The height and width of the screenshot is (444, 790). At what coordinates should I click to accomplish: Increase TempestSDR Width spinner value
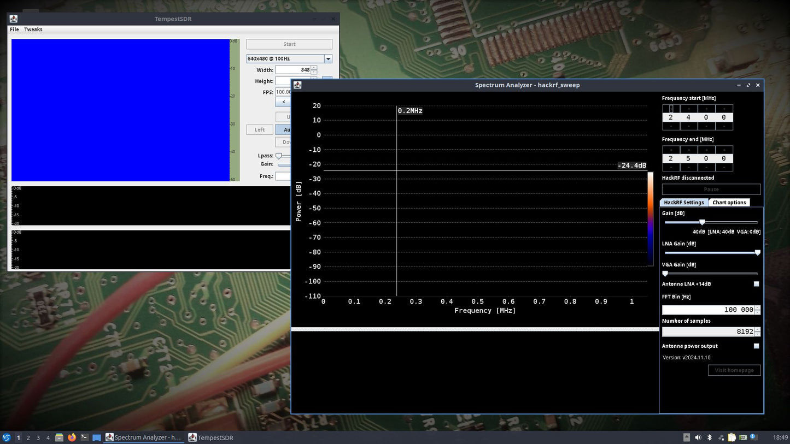314,68
